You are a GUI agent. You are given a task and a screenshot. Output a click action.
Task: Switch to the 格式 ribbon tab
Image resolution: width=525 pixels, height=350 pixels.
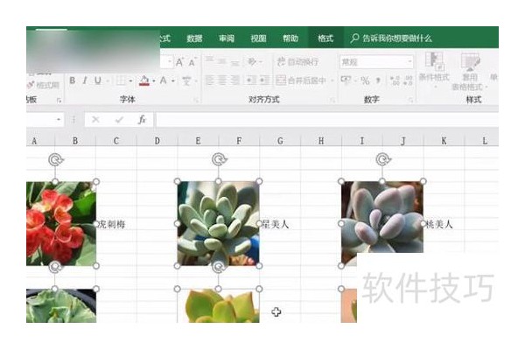click(x=325, y=38)
